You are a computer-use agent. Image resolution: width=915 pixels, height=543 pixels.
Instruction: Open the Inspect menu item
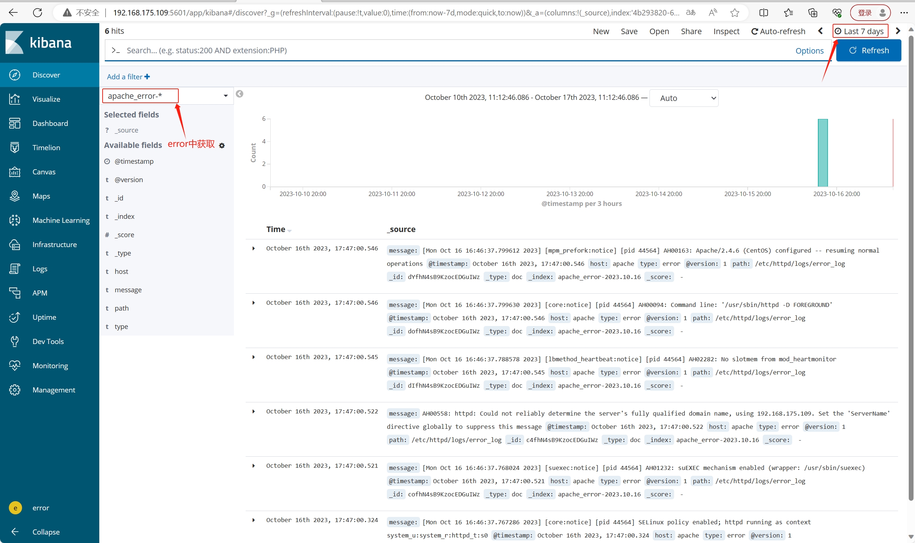pyautogui.click(x=726, y=32)
